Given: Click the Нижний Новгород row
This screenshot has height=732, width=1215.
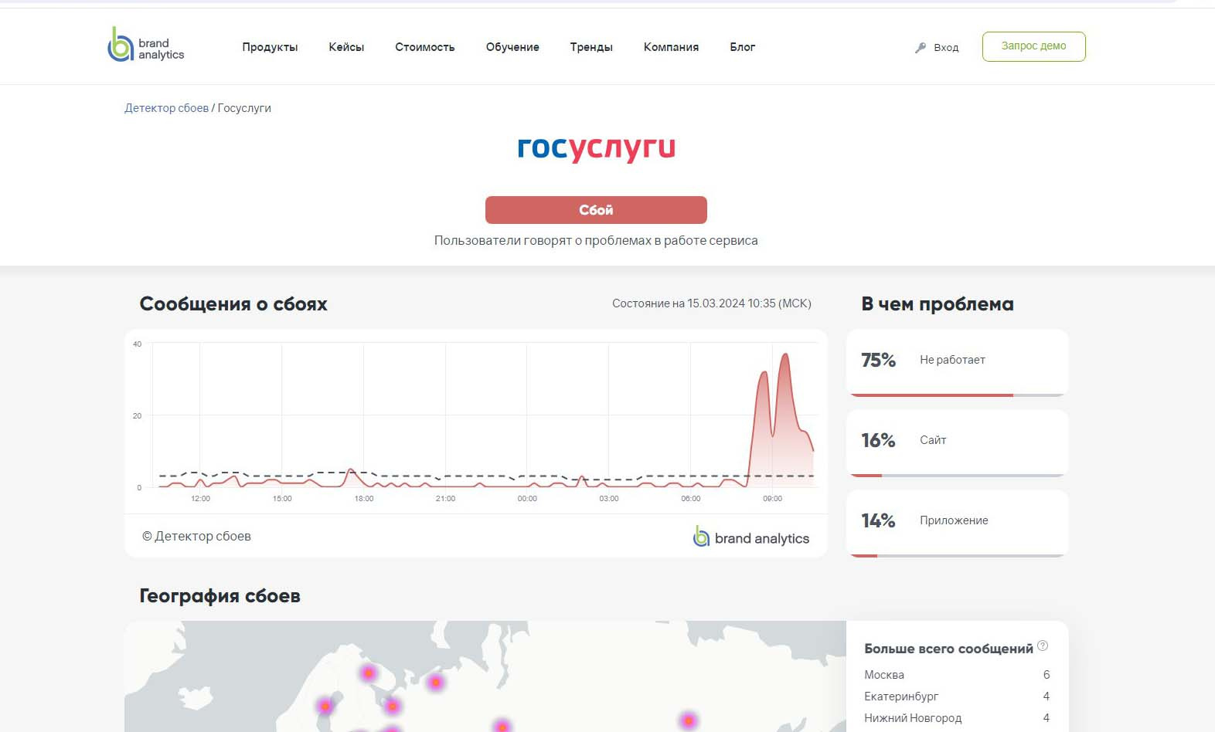Looking at the screenshot, I should tap(957, 718).
